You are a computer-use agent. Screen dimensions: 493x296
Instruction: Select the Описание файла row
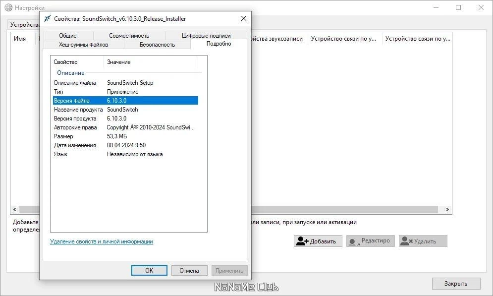tap(125, 83)
